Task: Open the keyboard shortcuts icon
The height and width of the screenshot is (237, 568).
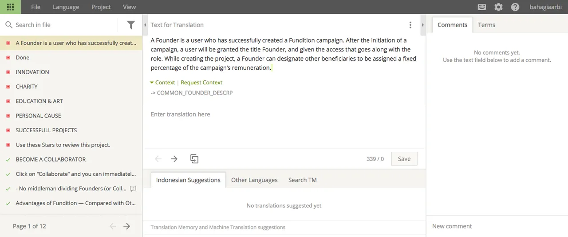Action: (x=482, y=7)
